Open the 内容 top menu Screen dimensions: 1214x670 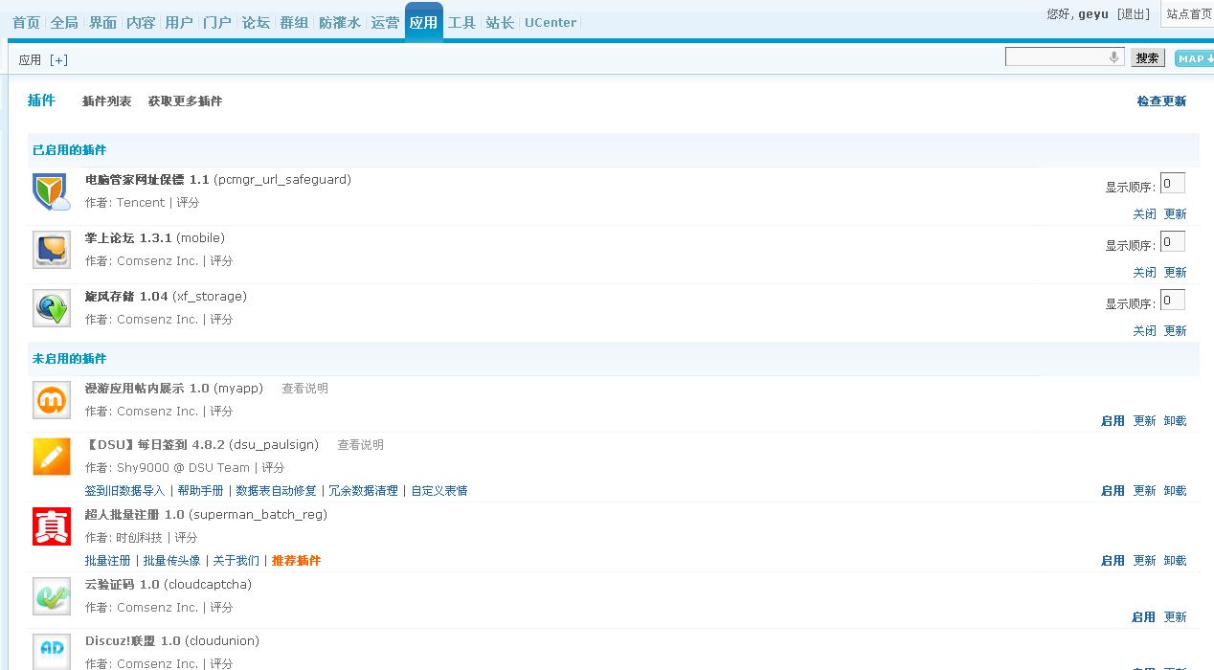coord(141,22)
